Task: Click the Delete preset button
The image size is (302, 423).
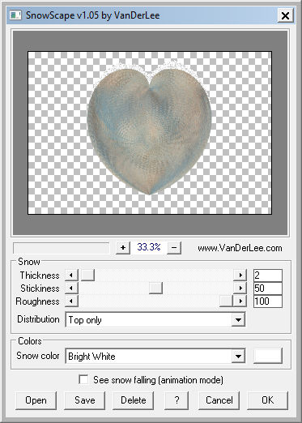Action: (x=134, y=400)
